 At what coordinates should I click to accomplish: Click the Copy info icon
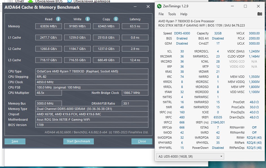(116, 19)
